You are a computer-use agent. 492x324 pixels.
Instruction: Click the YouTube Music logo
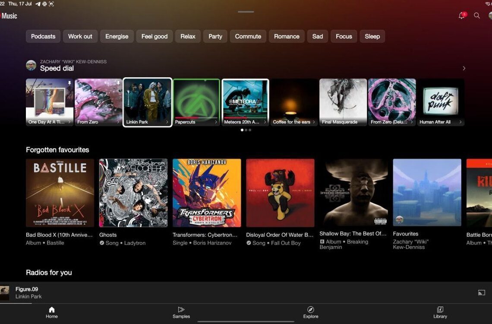click(9, 16)
